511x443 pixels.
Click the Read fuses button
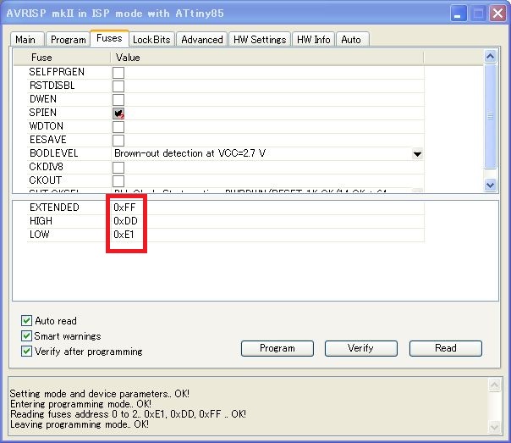click(446, 348)
